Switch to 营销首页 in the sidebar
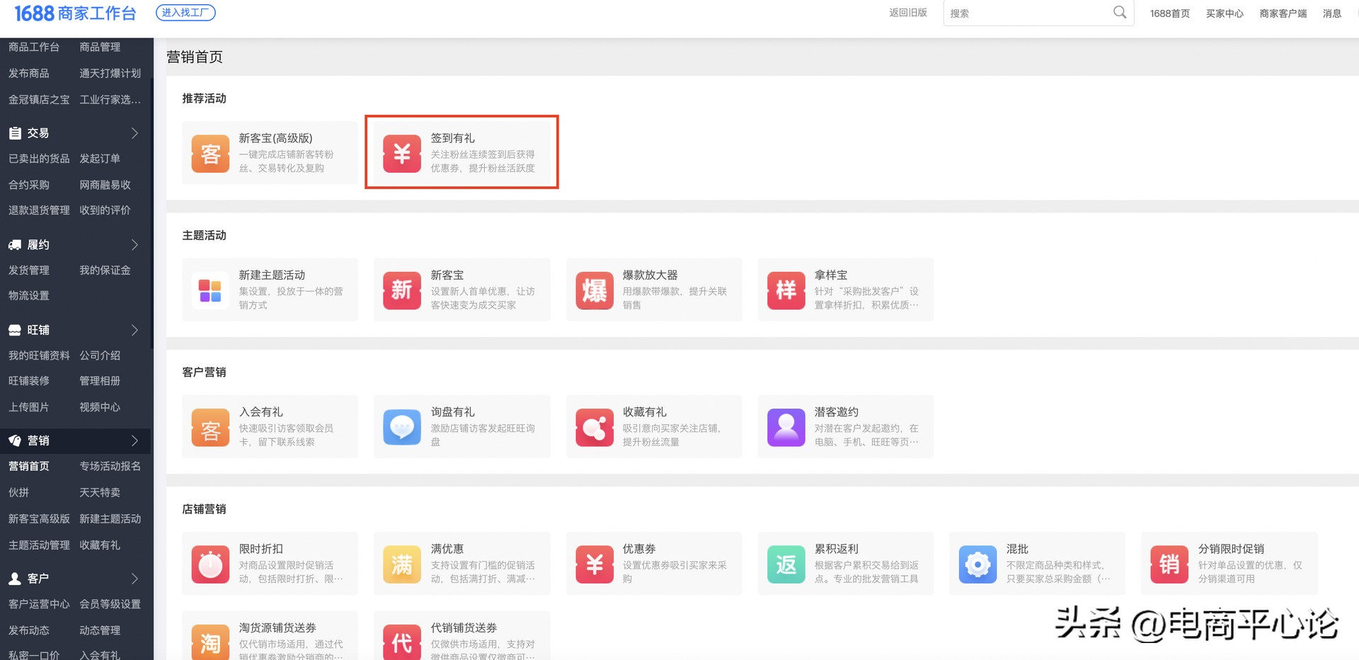 (29, 466)
